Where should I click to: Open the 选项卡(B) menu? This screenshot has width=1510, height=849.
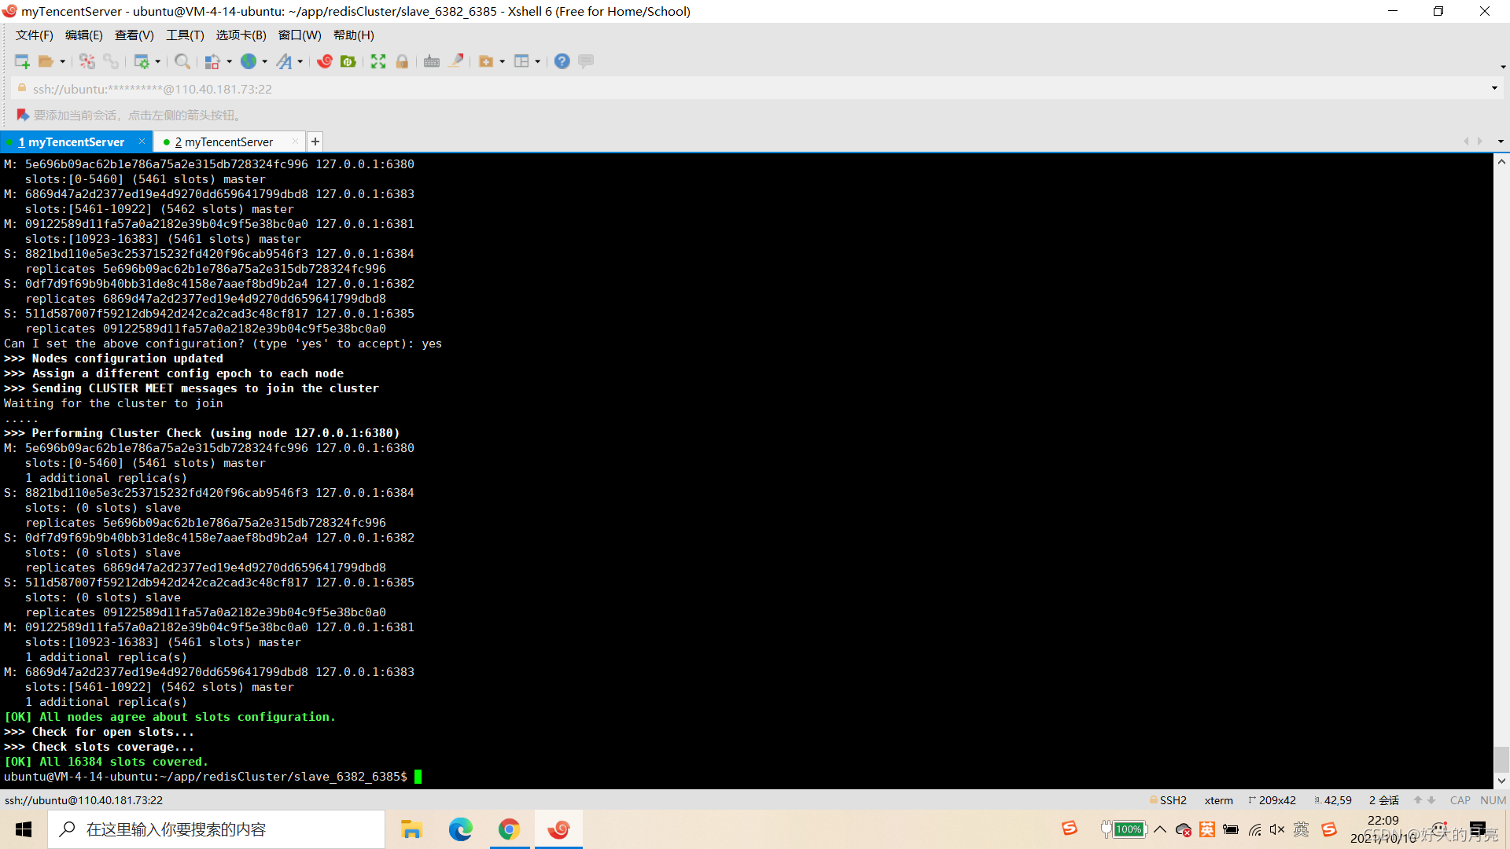[241, 35]
